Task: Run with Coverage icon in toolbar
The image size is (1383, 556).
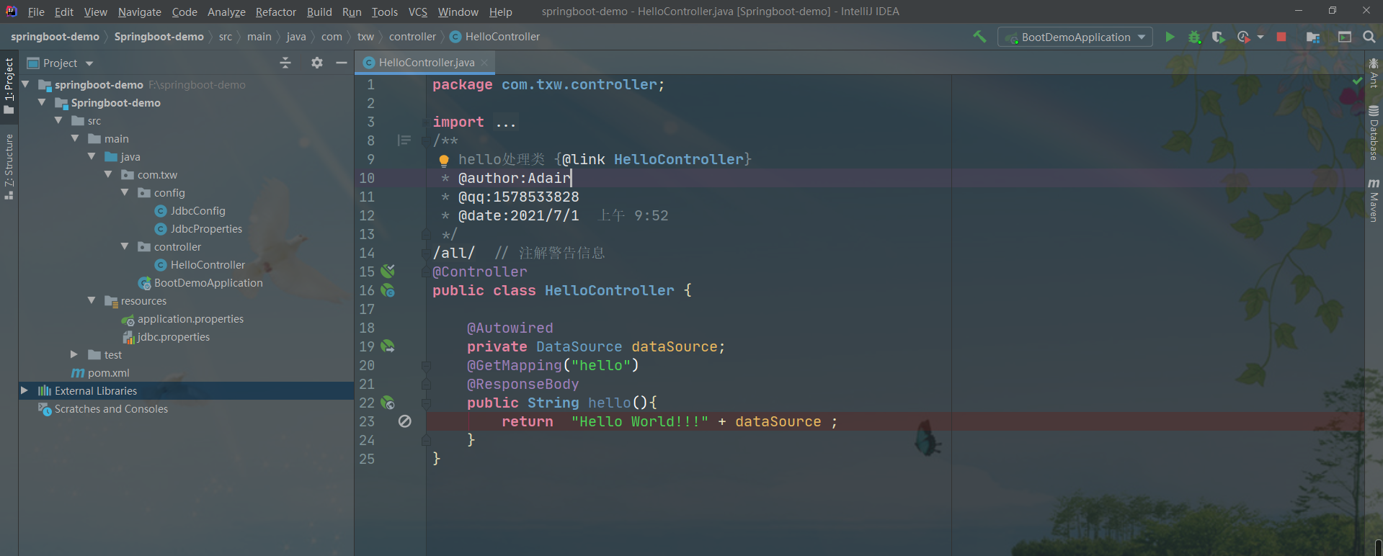Action: click(x=1218, y=37)
